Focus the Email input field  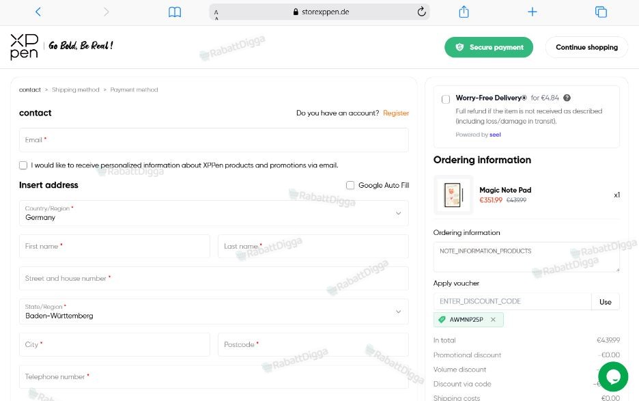(x=214, y=140)
